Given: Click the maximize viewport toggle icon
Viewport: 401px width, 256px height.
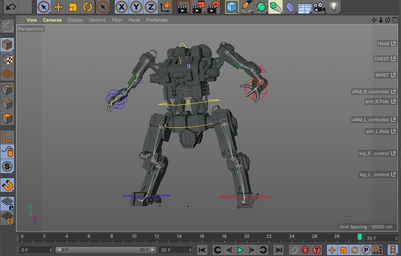Looking at the screenshot, I should pyautogui.click(x=395, y=20).
